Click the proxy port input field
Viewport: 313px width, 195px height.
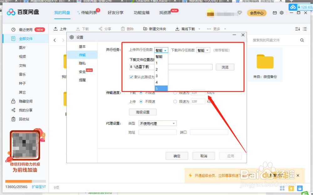point(209,132)
